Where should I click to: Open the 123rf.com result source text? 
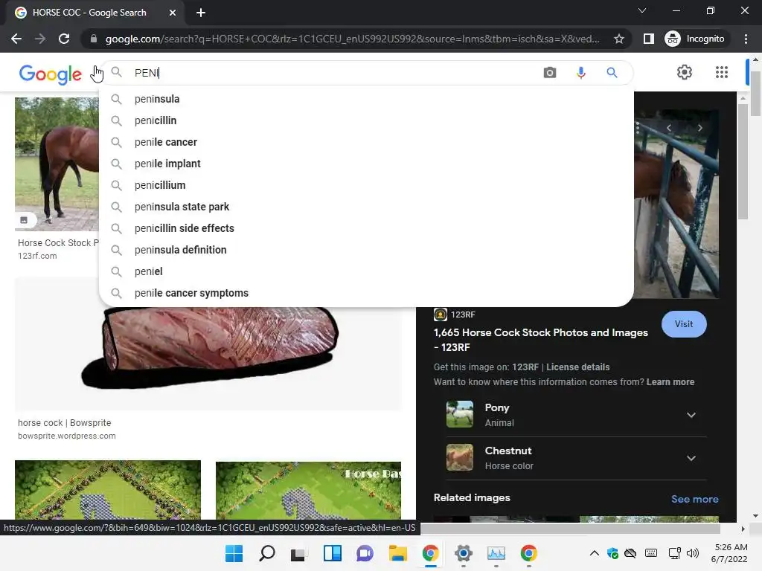tap(37, 256)
